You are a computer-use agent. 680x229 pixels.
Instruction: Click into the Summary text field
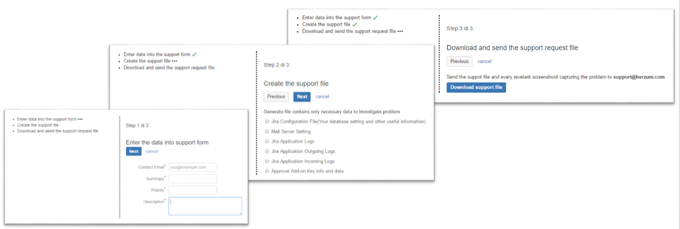coord(193,179)
